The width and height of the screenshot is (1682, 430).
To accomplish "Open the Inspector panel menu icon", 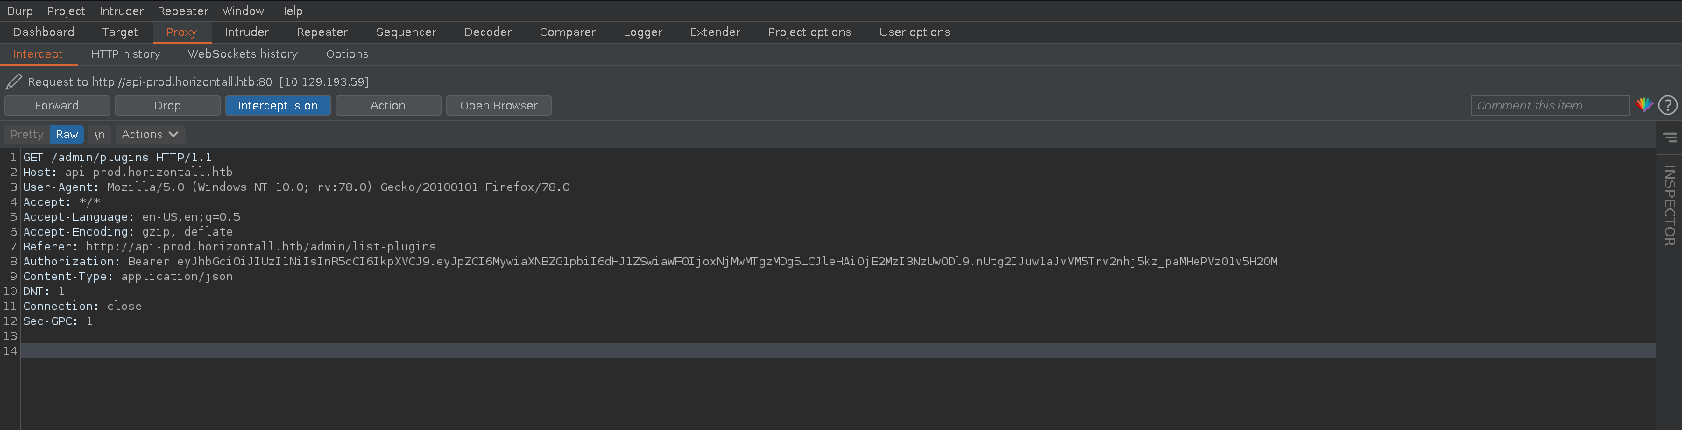I will [1670, 137].
